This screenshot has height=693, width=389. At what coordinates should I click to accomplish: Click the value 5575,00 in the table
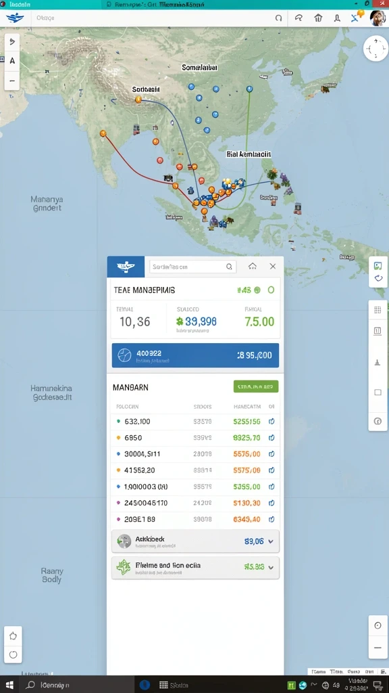point(247,454)
